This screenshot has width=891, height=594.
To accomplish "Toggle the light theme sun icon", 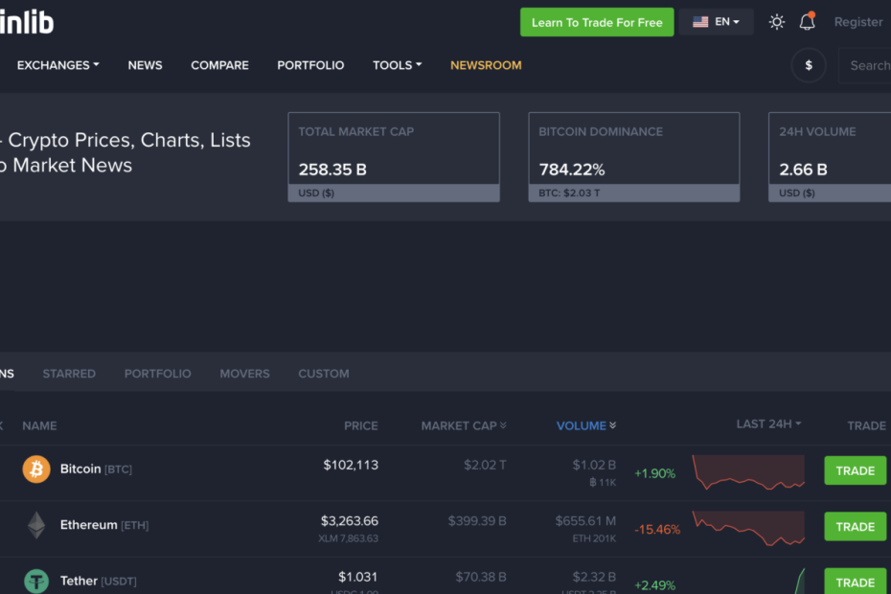I will coord(777,22).
